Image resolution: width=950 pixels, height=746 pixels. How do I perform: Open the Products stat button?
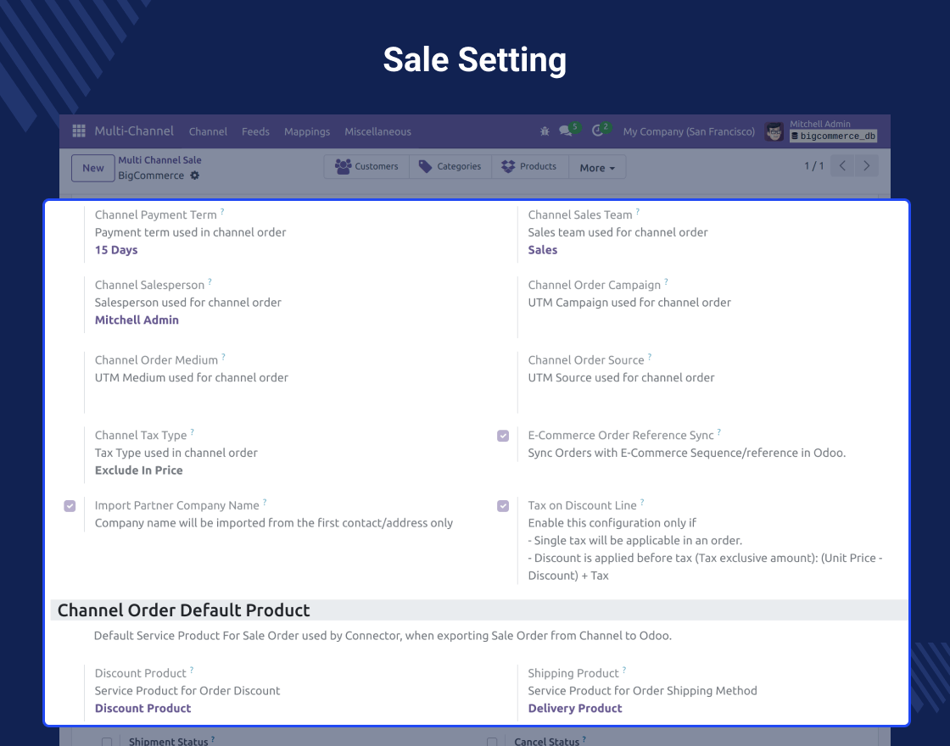click(529, 166)
